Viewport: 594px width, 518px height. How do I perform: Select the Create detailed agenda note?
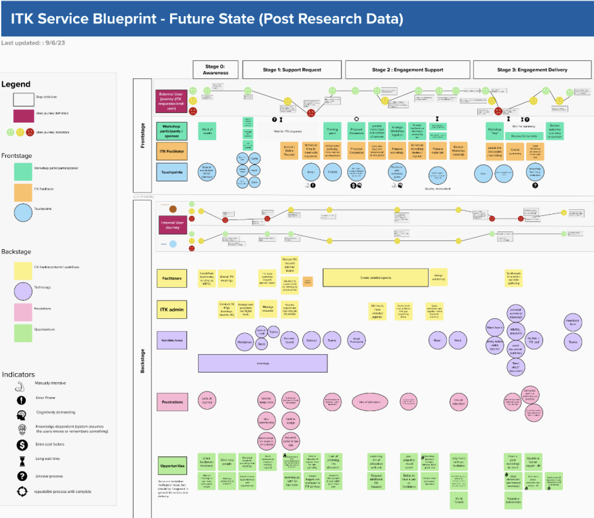375,278
